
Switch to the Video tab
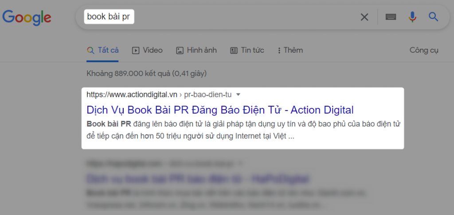click(x=147, y=50)
